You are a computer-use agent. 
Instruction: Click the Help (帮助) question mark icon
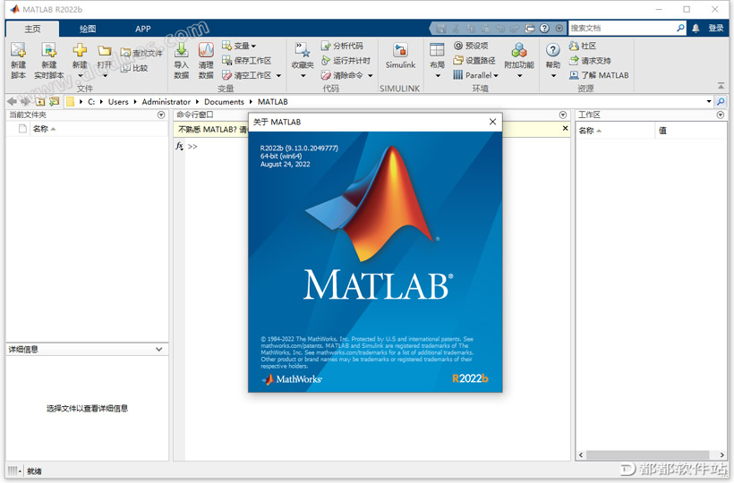coord(553,50)
